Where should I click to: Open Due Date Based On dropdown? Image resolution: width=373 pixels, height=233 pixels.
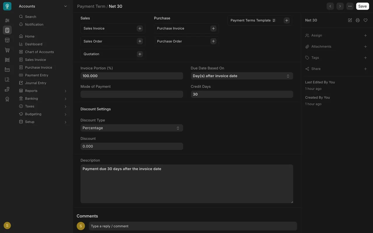(242, 76)
